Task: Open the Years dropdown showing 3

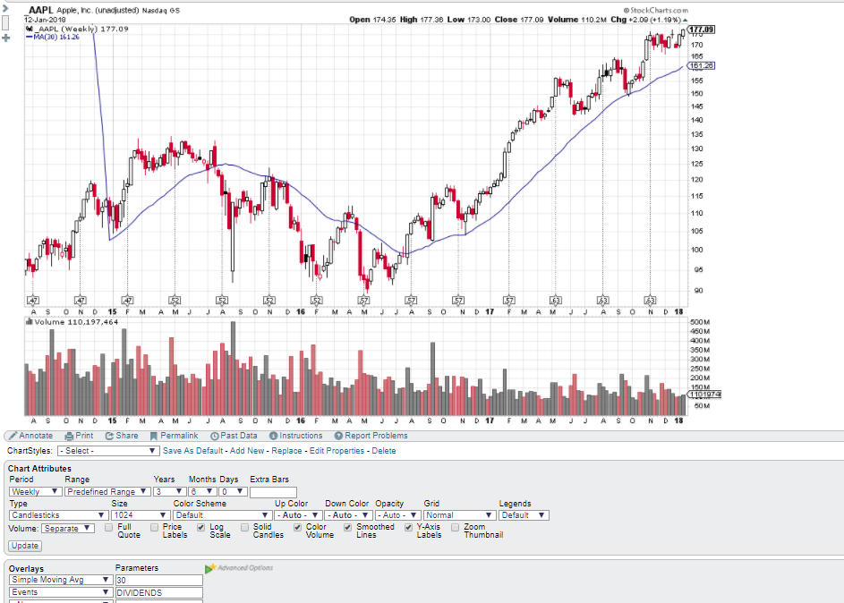Action: click(x=169, y=492)
